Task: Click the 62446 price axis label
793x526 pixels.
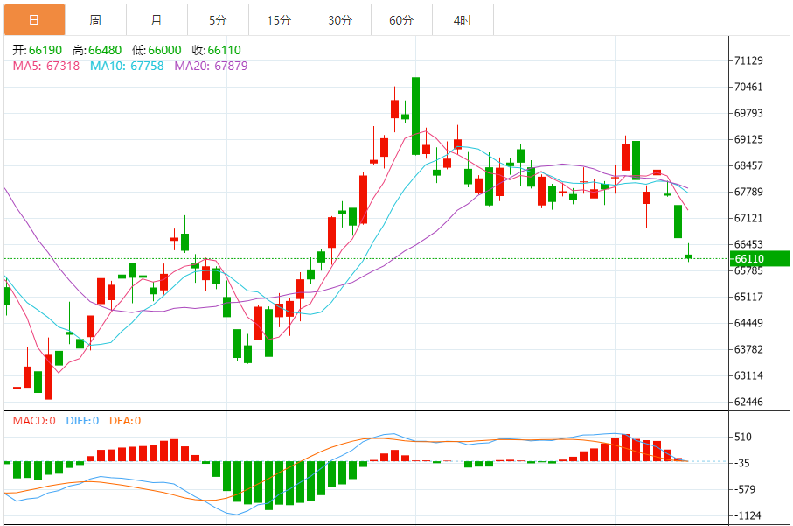Action: [748, 402]
